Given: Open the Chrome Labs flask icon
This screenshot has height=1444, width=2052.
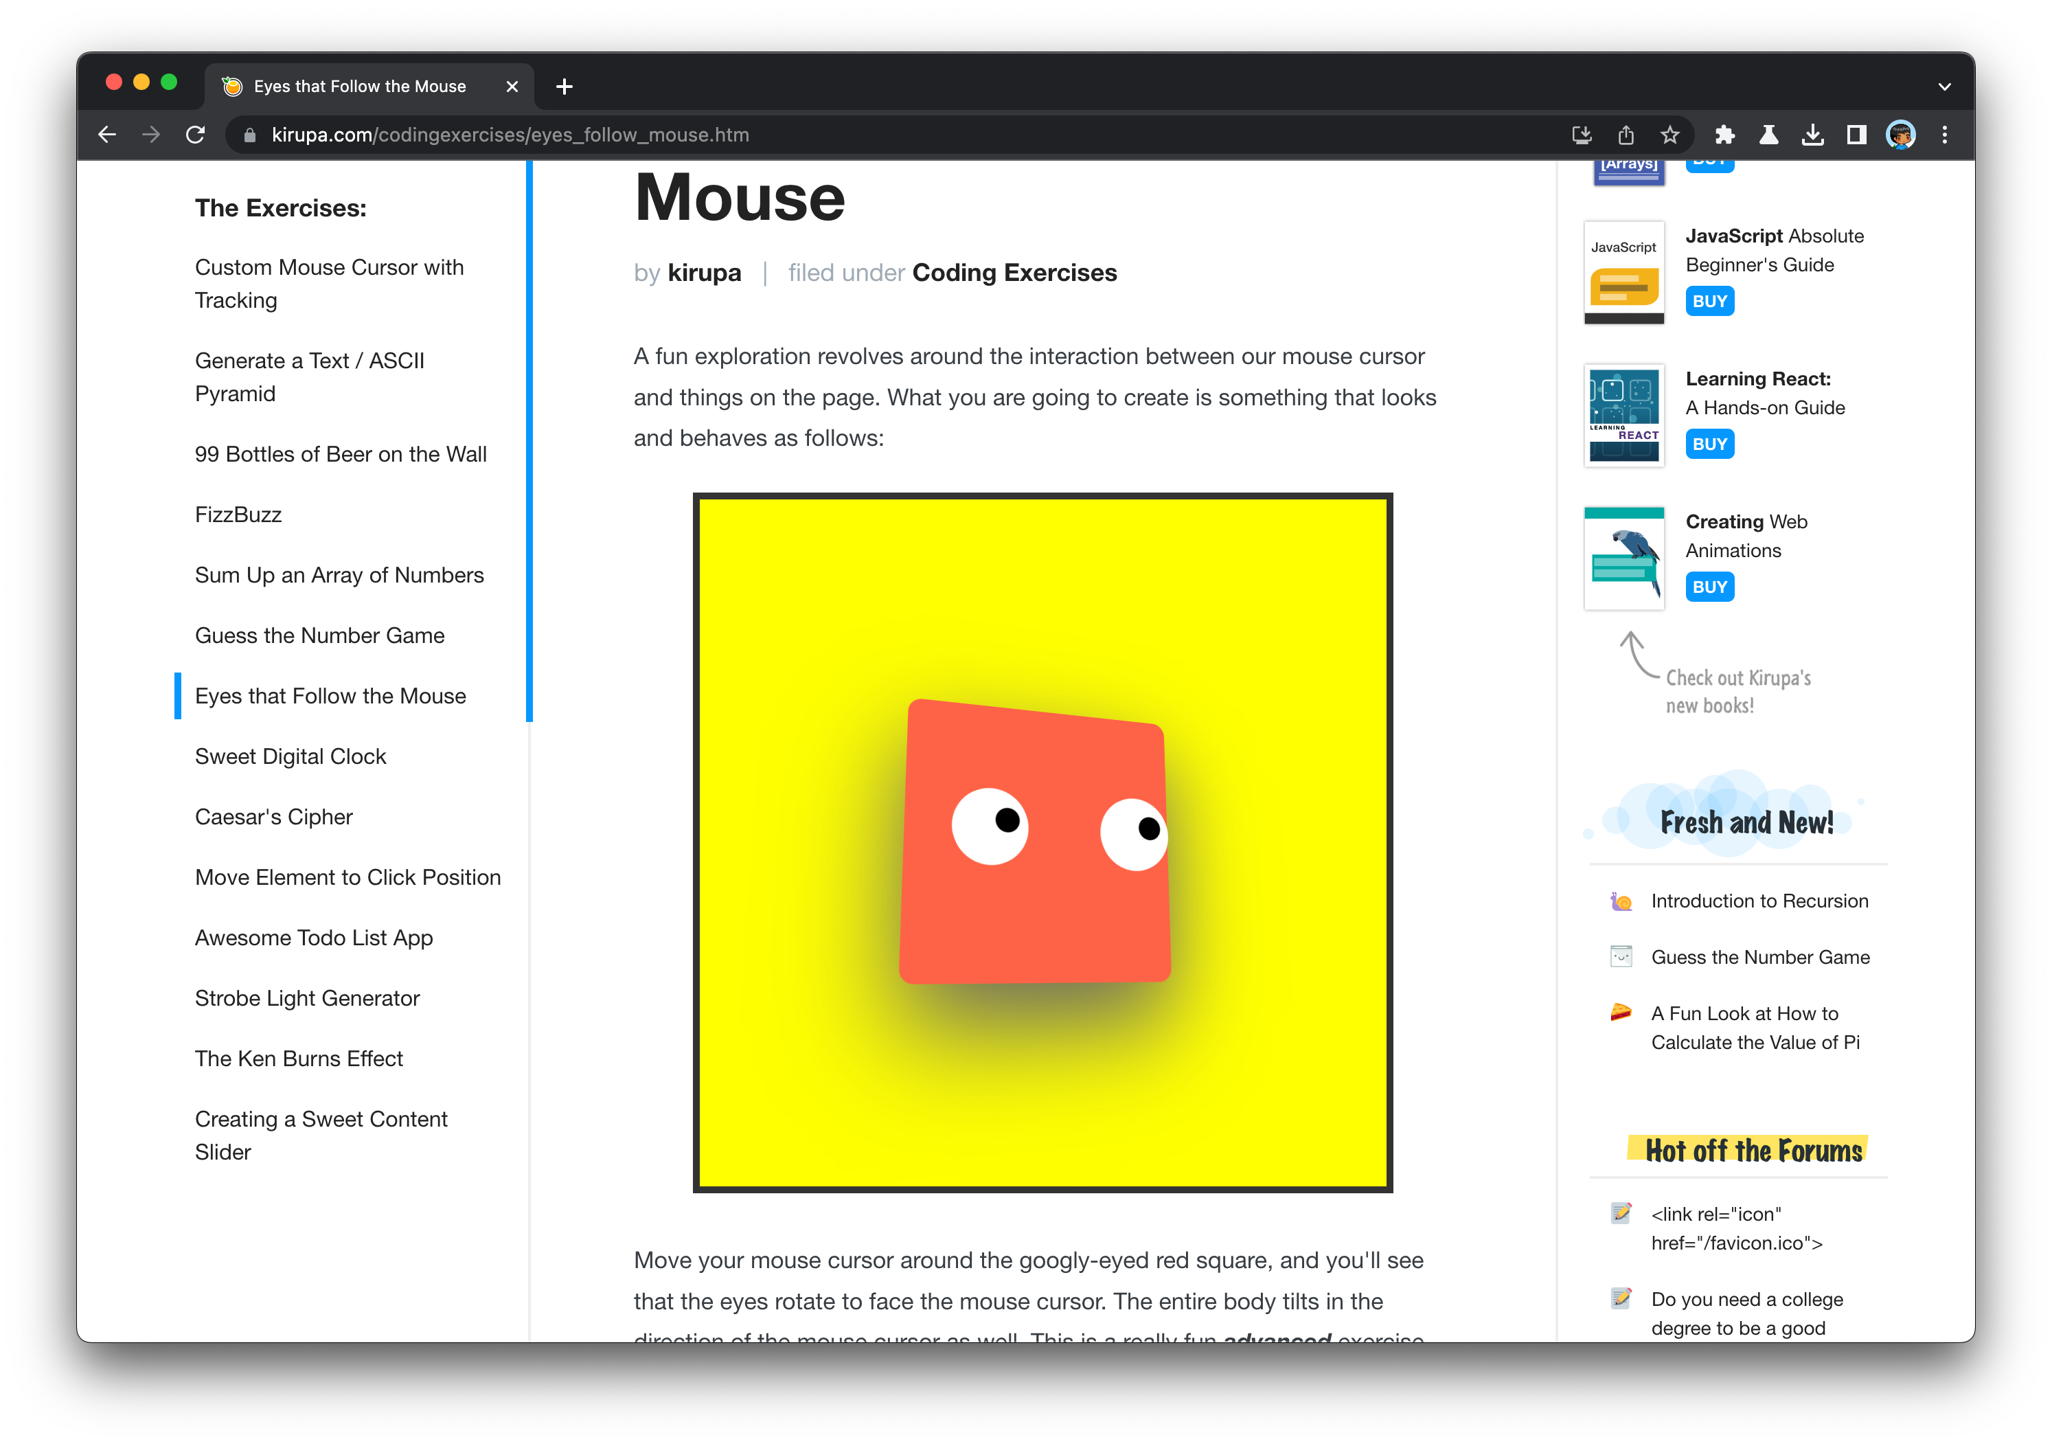Looking at the screenshot, I should pos(1768,135).
